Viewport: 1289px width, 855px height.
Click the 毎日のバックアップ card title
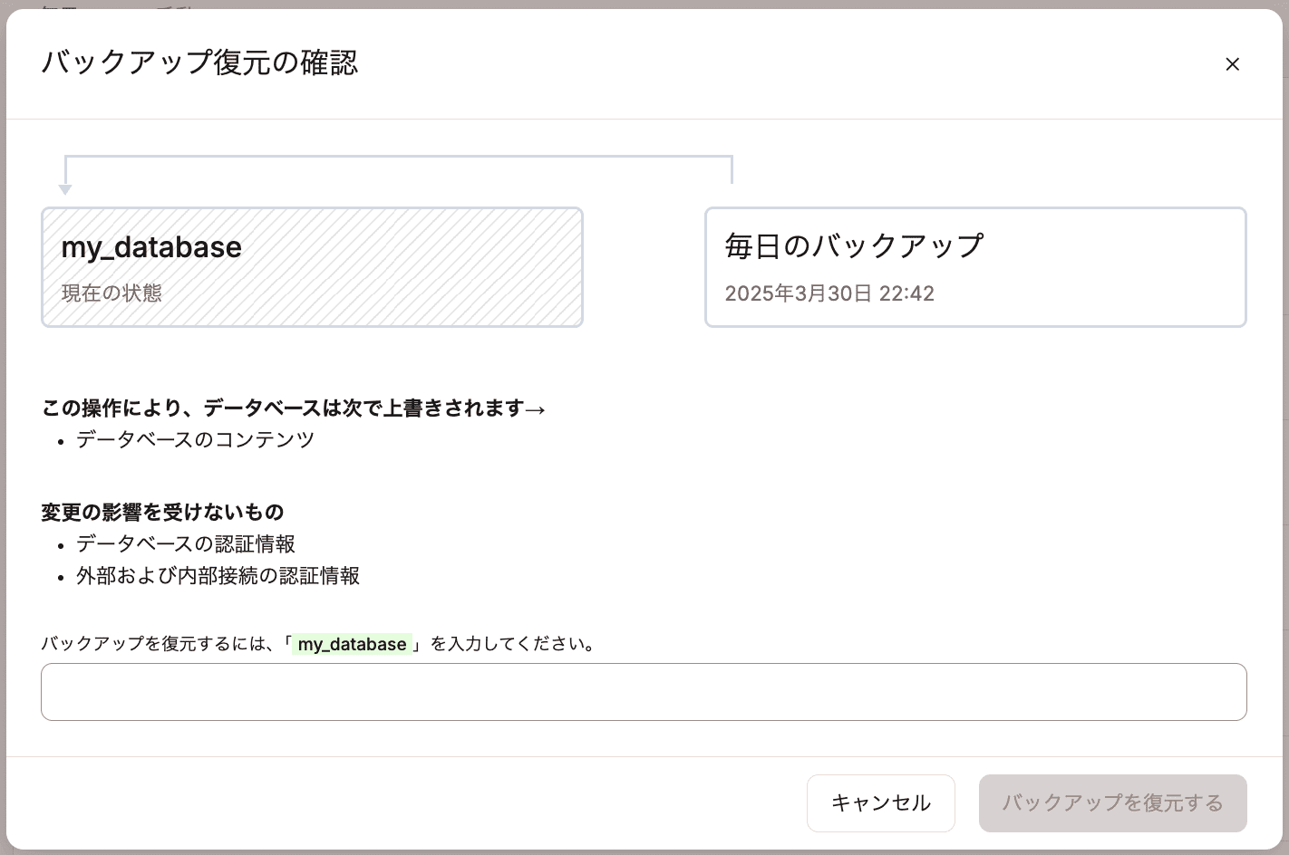click(854, 245)
